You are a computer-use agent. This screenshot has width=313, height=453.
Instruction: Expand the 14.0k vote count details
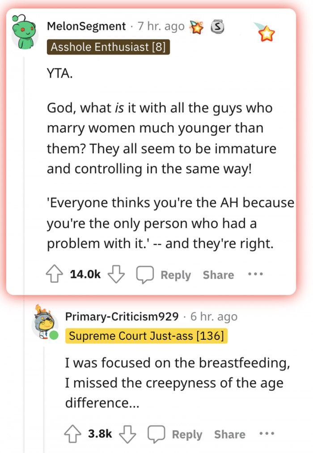pos(85,274)
